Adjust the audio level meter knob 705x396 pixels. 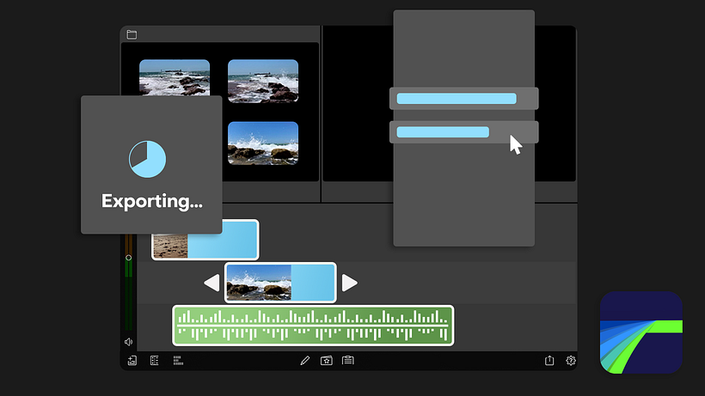129,258
